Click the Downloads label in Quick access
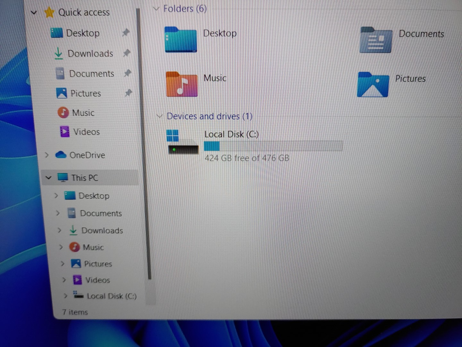The width and height of the screenshot is (462, 347). (x=90, y=53)
